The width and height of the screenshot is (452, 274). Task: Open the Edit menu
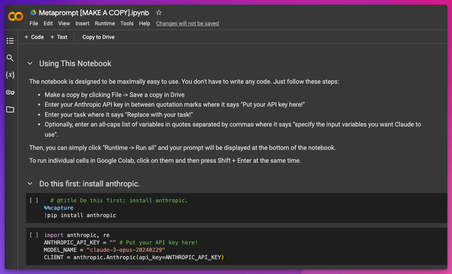[48, 23]
